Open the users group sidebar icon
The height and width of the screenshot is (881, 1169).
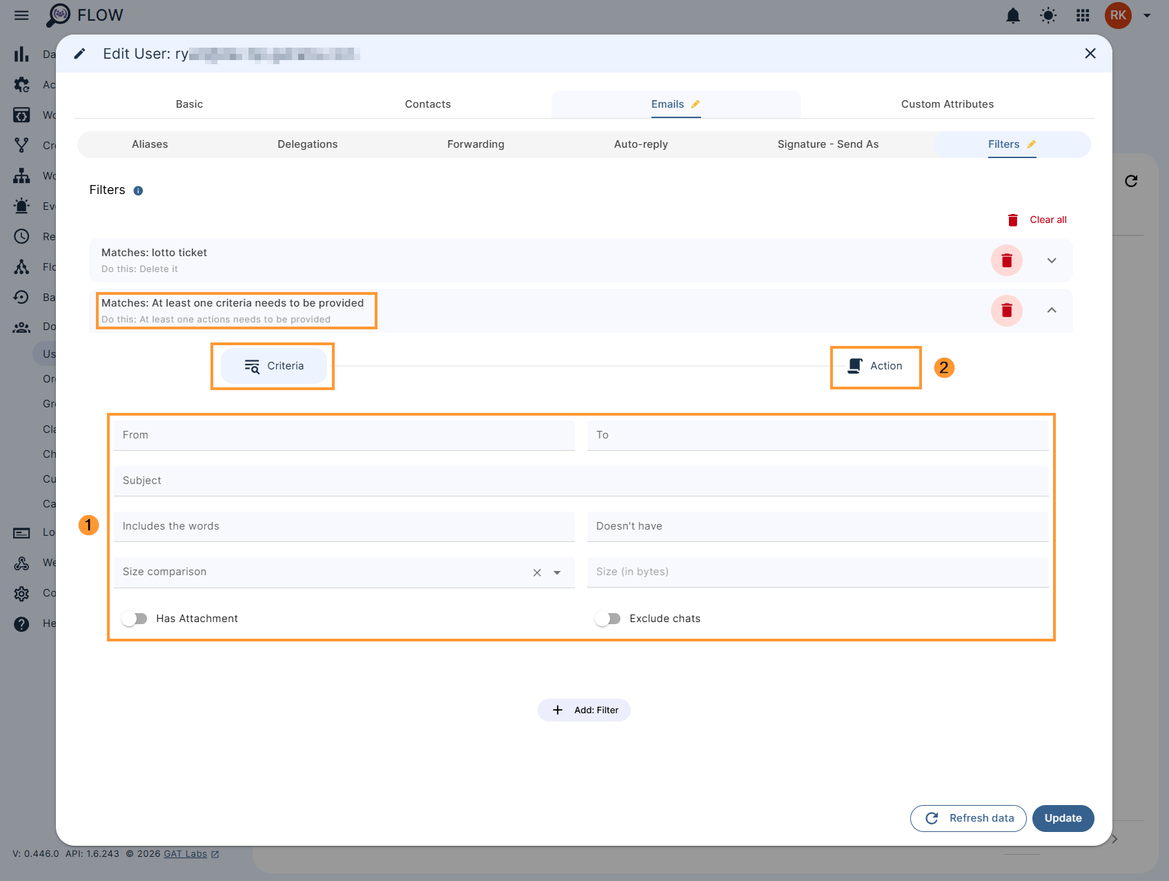pos(21,327)
